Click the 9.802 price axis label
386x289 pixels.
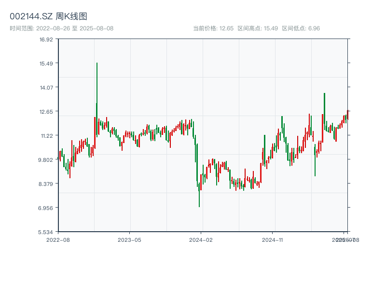pyautogui.click(x=46, y=160)
